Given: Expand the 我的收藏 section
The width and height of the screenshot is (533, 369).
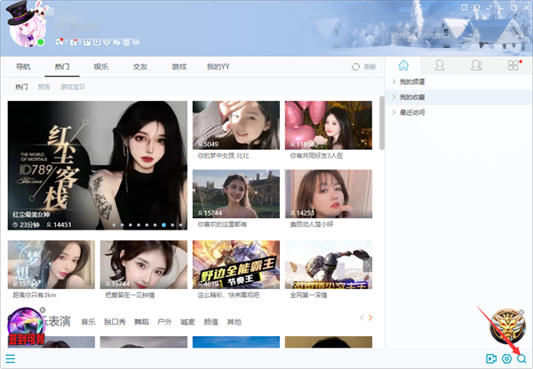Looking at the screenshot, I should [413, 98].
